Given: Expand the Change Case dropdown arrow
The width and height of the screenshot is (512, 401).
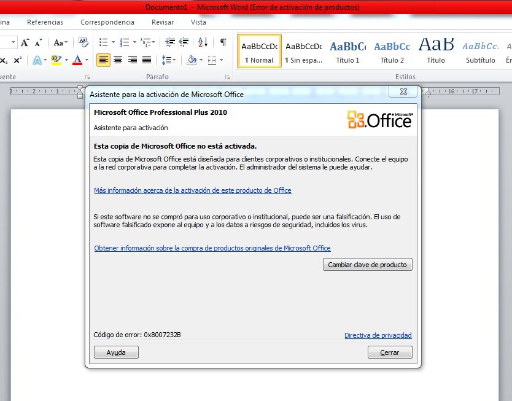Looking at the screenshot, I should (x=66, y=42).
